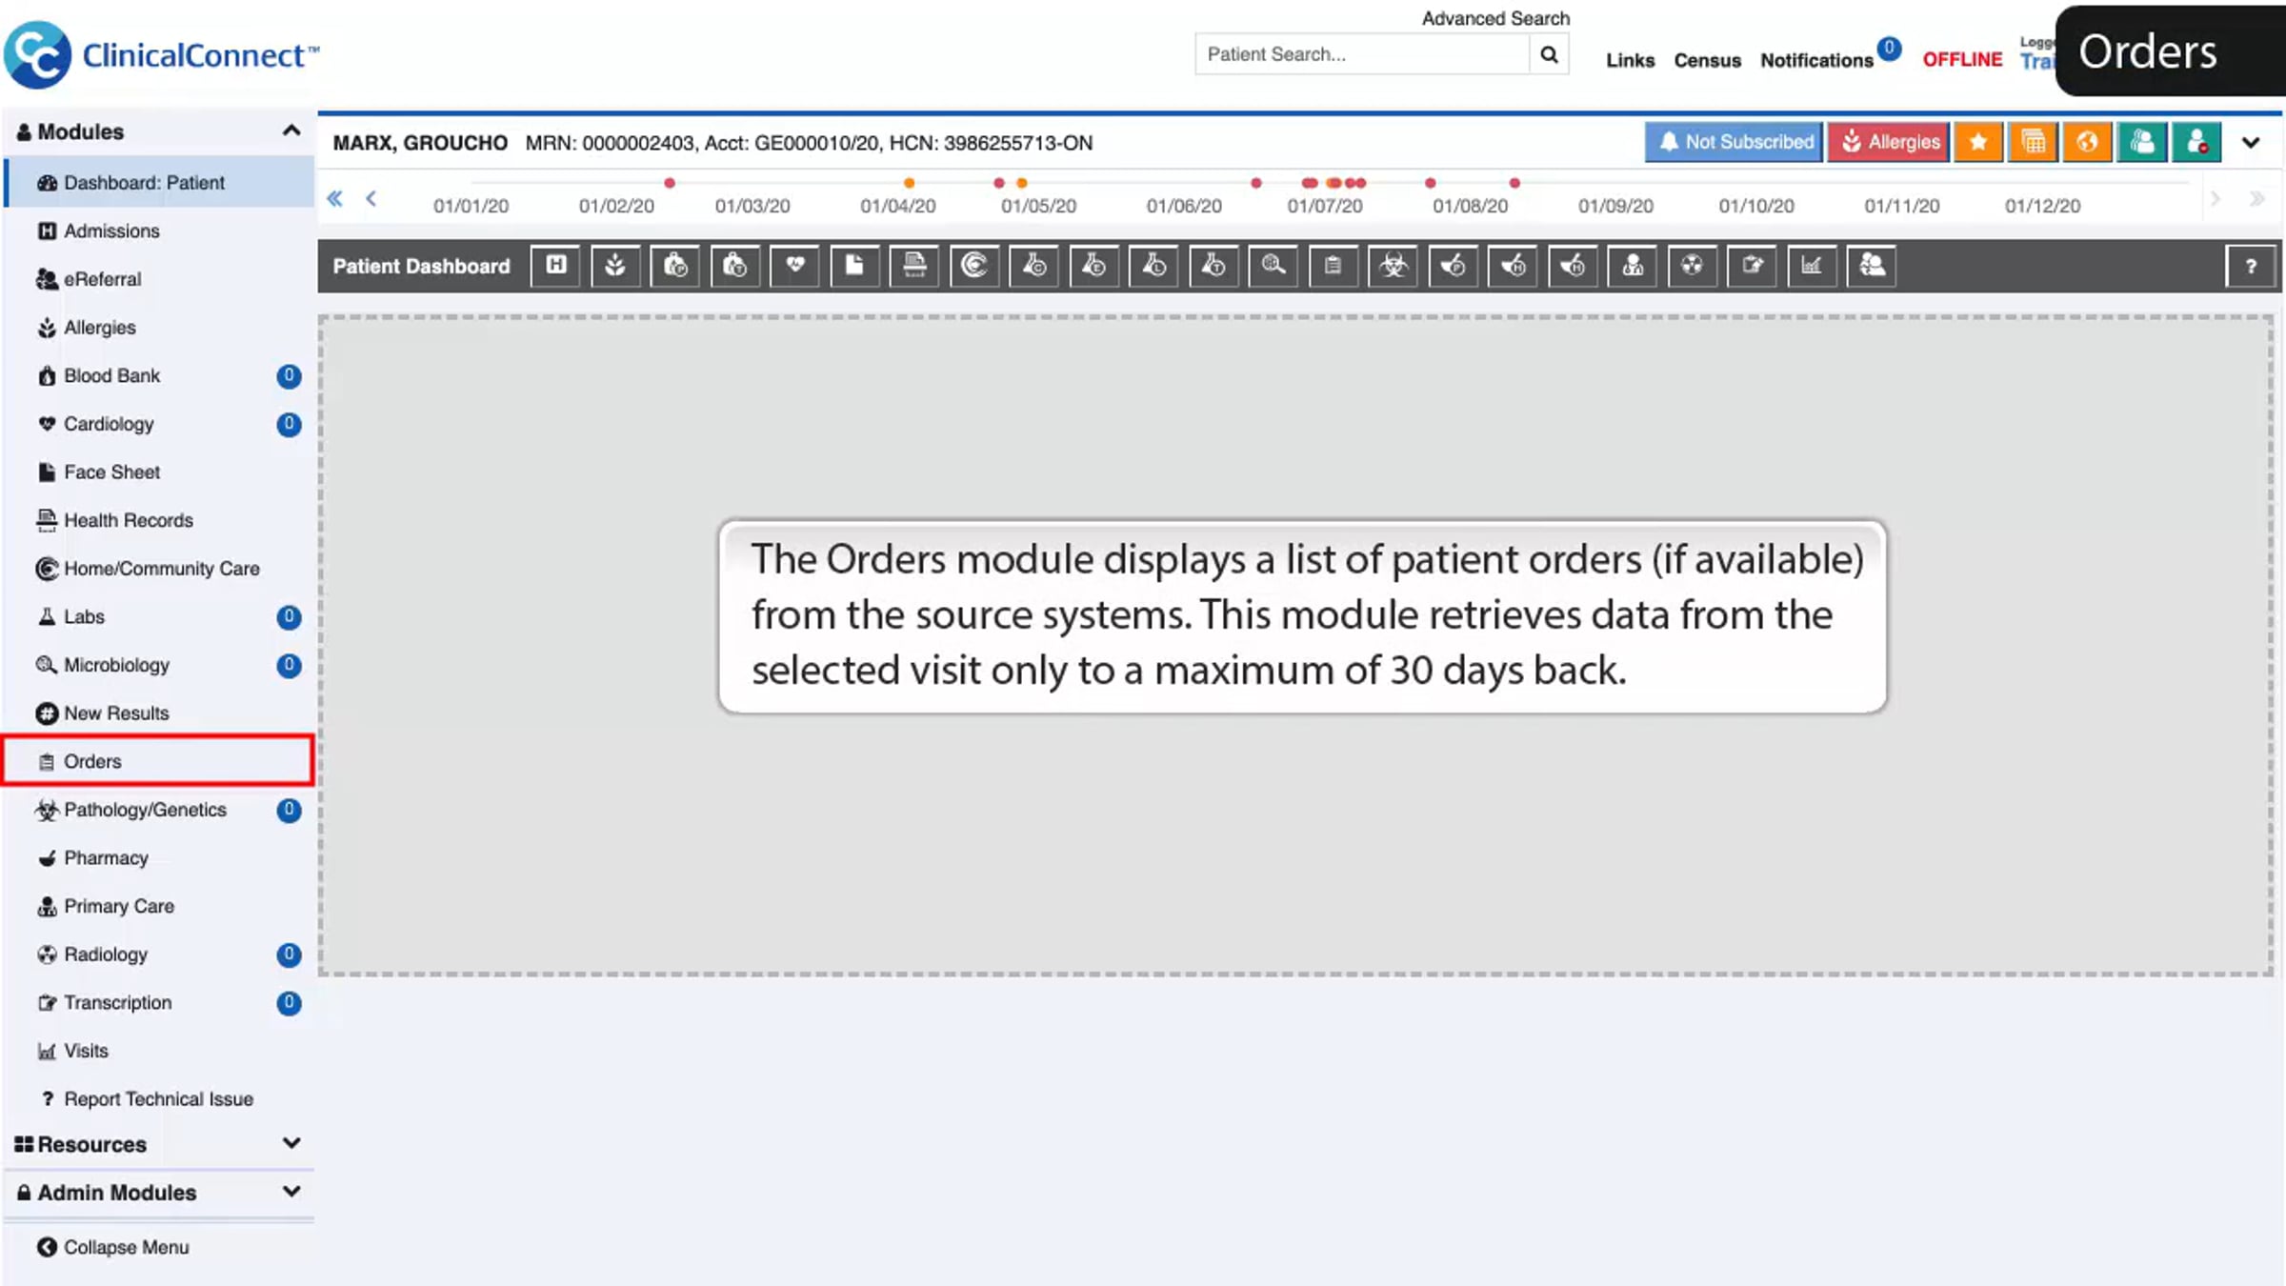Click the Advanced Search link

point(1495,18)
